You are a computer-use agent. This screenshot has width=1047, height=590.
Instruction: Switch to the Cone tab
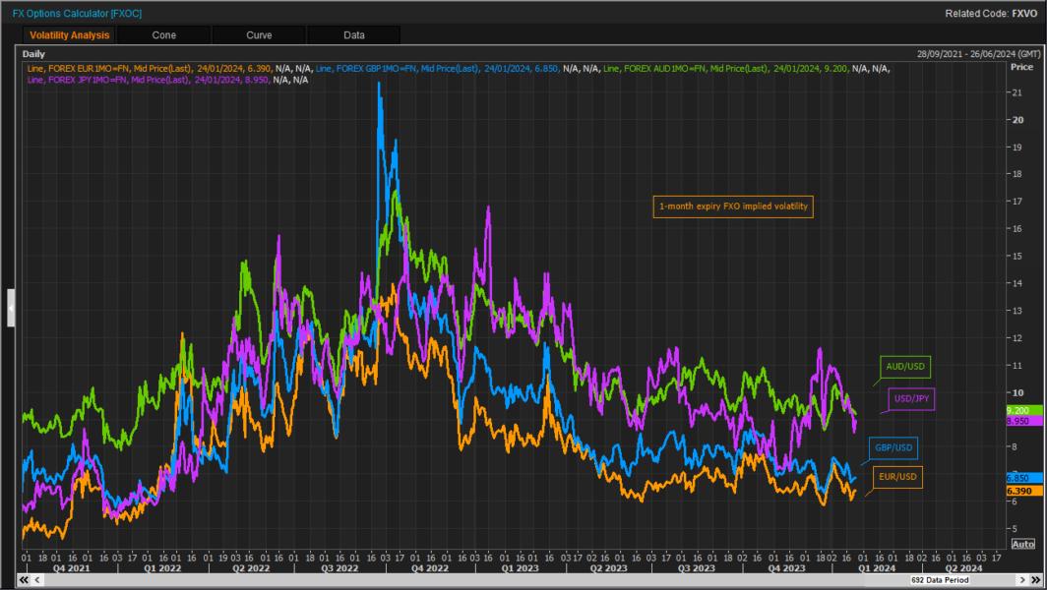(x=163, y=33)
